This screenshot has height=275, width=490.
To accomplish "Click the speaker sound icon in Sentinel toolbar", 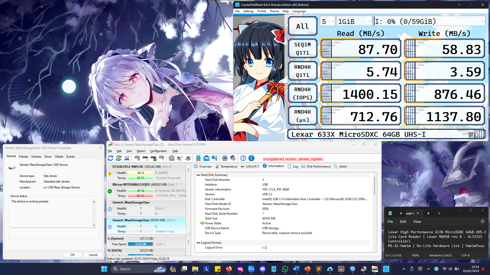I will coord(233,158).
